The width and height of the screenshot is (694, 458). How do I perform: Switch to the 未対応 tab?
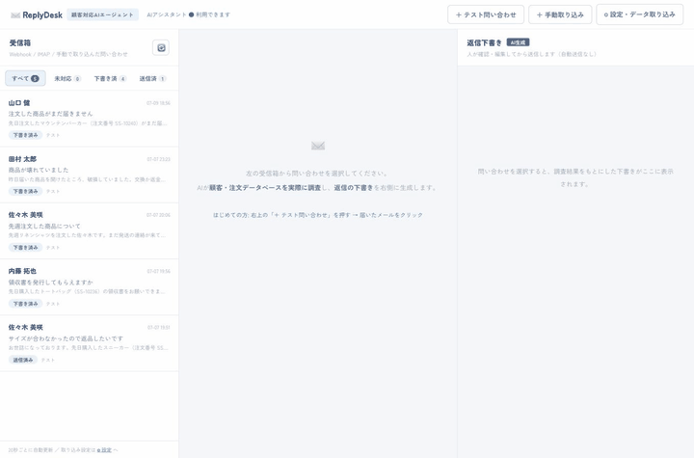pos(67,78)
